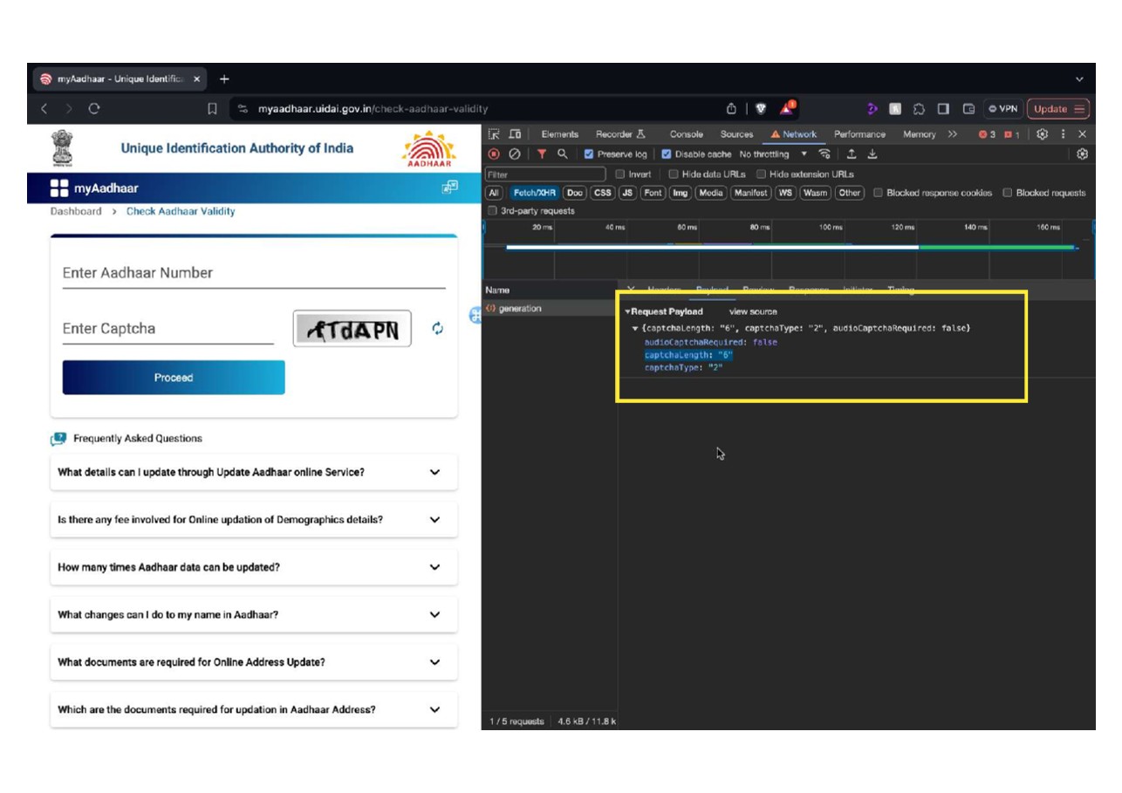This screenshot has width=1122, height=793.
Task: Enable the Invert filter checkbox
Action: [620, 174]
